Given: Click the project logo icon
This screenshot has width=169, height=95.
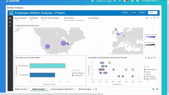Looking at the screenshot, I should pyautogui.click(x=12, y=13).
